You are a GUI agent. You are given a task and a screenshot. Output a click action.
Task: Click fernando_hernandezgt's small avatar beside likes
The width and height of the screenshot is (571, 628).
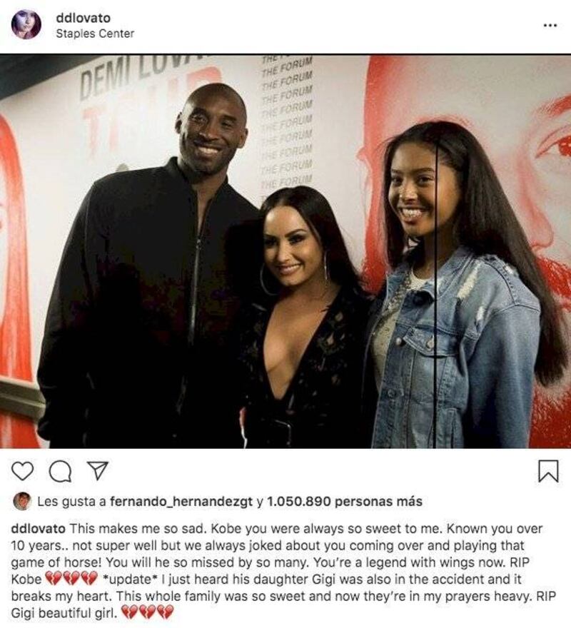coord(22,501)
